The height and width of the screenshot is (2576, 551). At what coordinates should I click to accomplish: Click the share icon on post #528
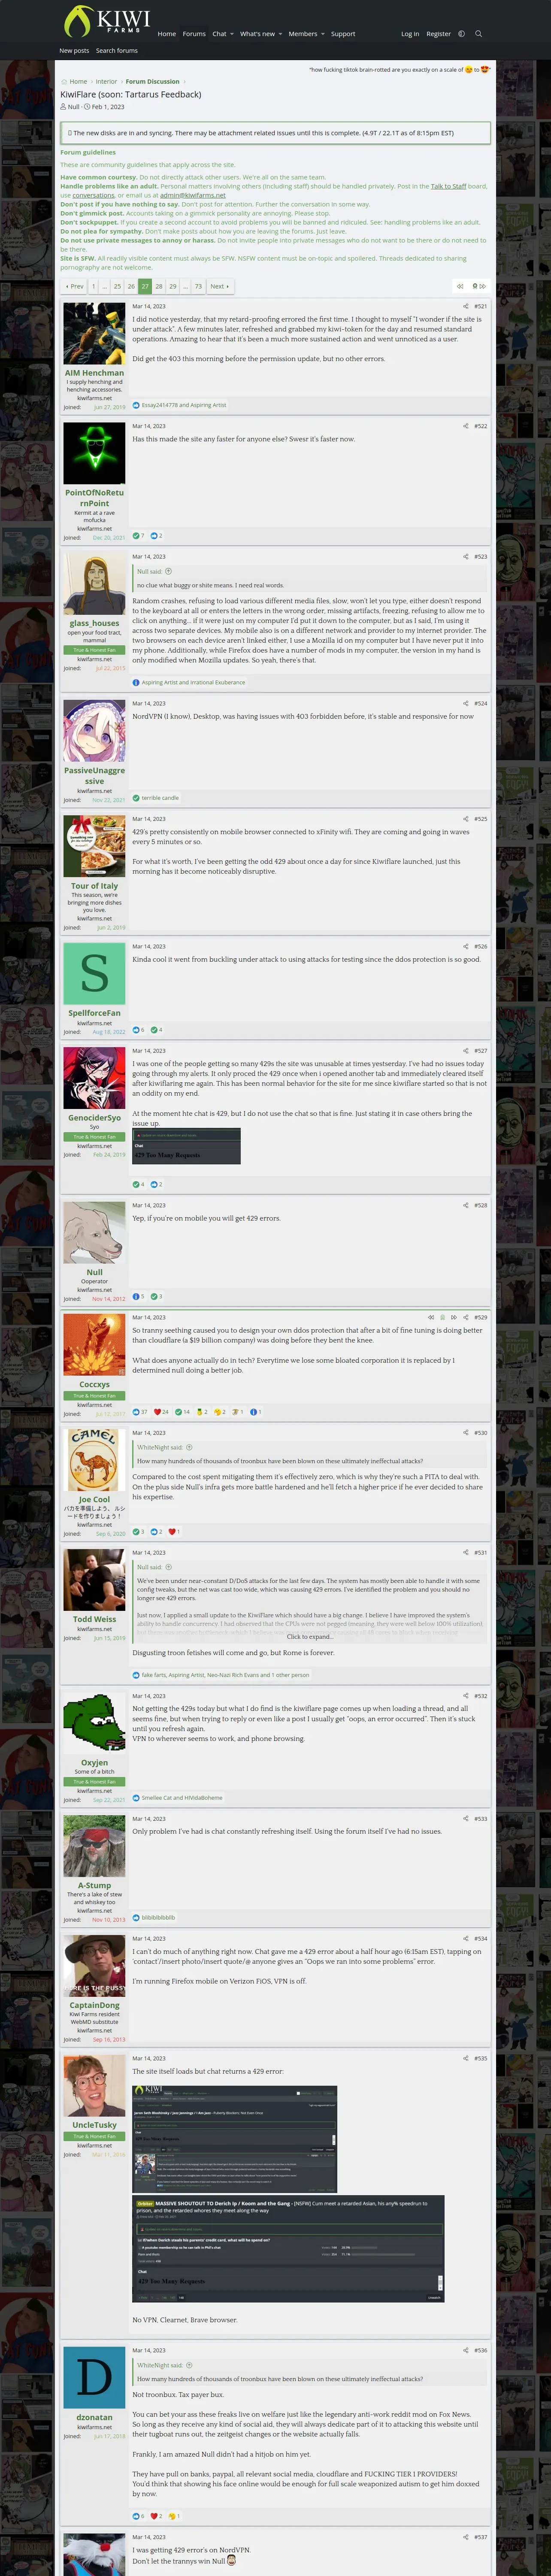465,1205
